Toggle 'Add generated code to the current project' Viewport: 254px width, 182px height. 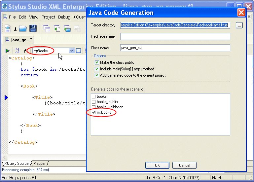pos(97,75)
